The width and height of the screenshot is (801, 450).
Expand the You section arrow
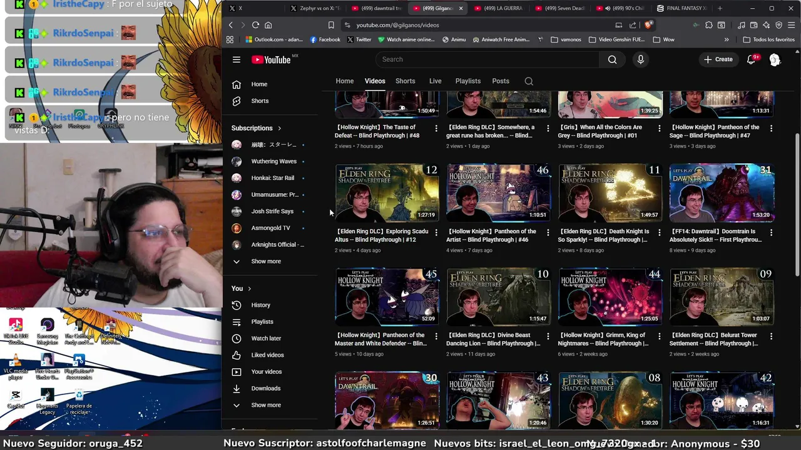click(x=249, y=289)
